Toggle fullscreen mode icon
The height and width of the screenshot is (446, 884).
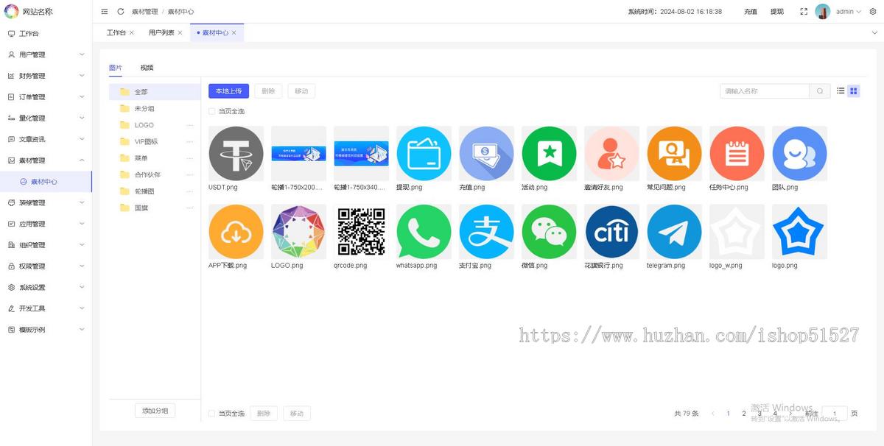(x=804, y=12)
